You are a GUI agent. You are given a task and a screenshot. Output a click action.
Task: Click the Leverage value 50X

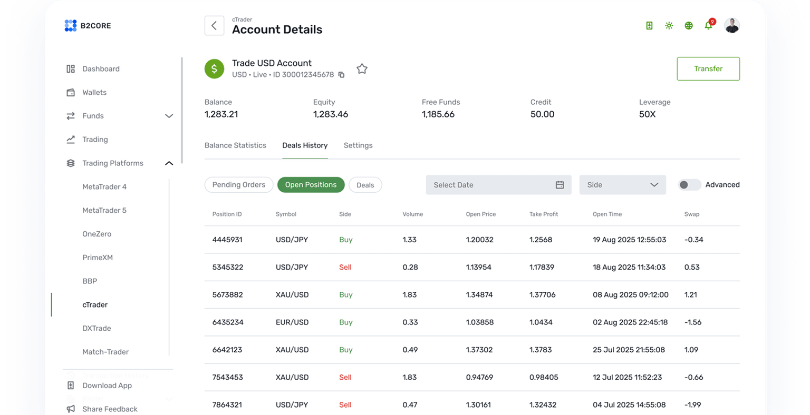(647, 114)
